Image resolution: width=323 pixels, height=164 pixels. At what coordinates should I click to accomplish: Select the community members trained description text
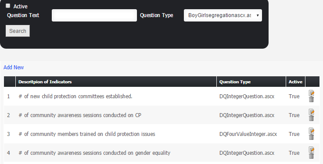(87, 134)
